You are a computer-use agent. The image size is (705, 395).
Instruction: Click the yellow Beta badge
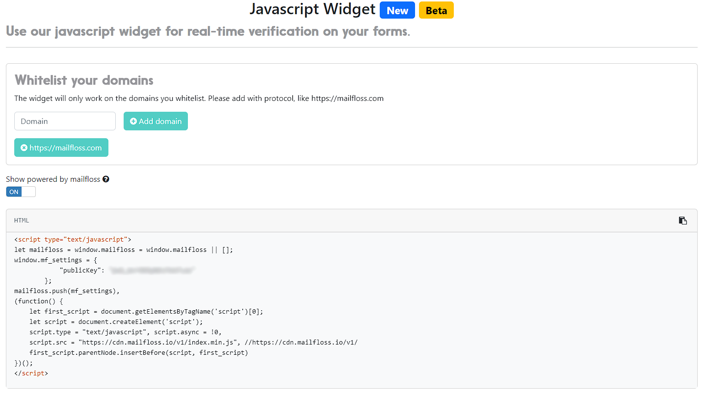[436, 10]
